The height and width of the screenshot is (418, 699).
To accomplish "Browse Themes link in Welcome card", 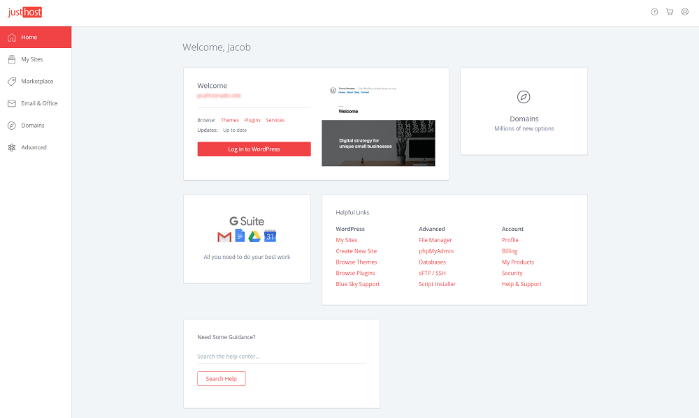I will tap(229, 120).
